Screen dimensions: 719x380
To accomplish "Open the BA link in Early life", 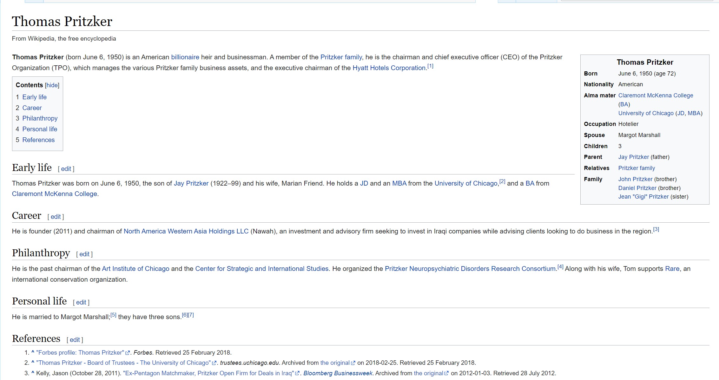I will (530, 183).
